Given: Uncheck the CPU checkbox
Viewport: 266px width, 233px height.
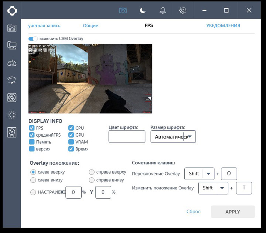Looking at the screenshot, I should [71, 128].
